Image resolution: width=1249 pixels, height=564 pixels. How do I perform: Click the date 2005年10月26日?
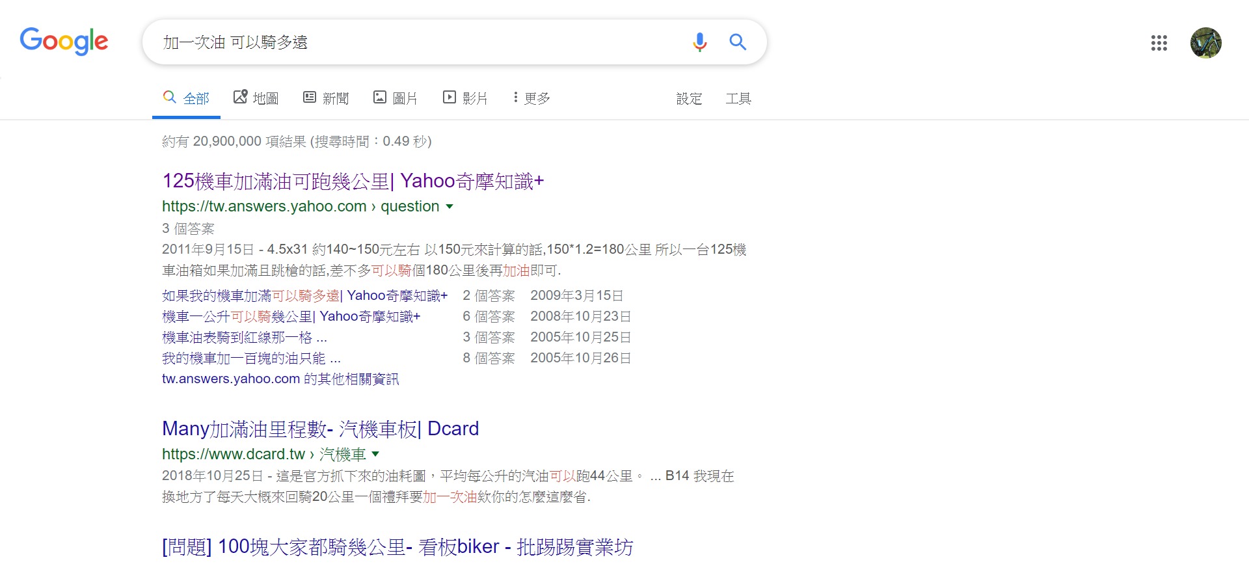tap(580, 358)
